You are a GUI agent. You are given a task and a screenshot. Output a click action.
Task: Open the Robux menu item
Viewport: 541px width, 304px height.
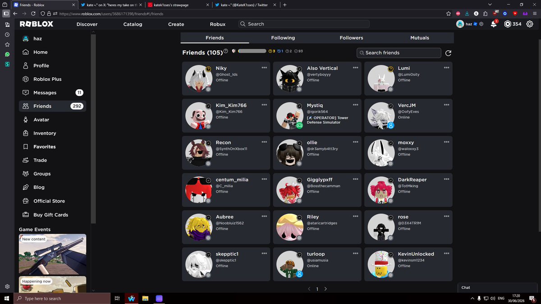[x=218, y=24]
